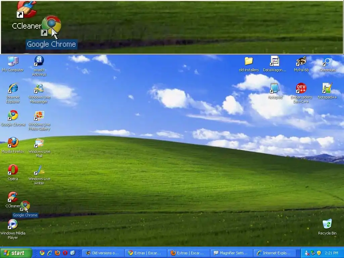Switch to the Old versions taskbar window
The height and width of the screenshot is (258, 344).
[103, 253]
